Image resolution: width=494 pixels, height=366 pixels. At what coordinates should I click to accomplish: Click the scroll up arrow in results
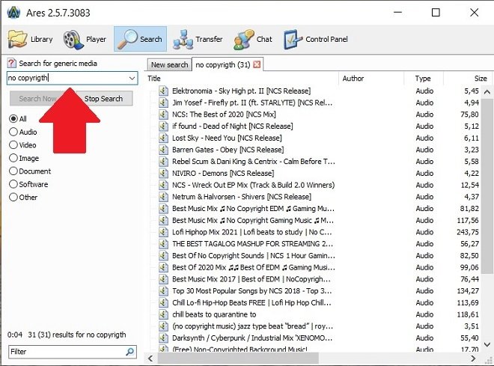(x=487, y=92)
